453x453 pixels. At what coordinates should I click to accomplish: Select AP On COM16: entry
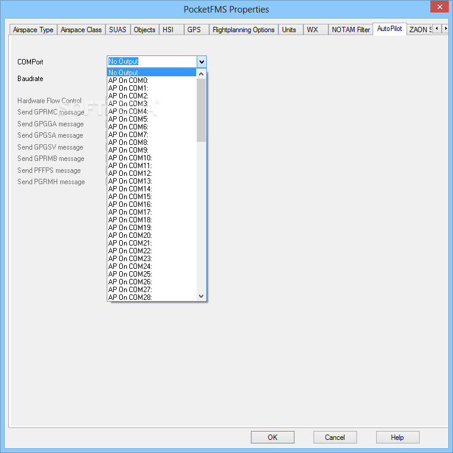pyautogui.click(x=151, y=204)
